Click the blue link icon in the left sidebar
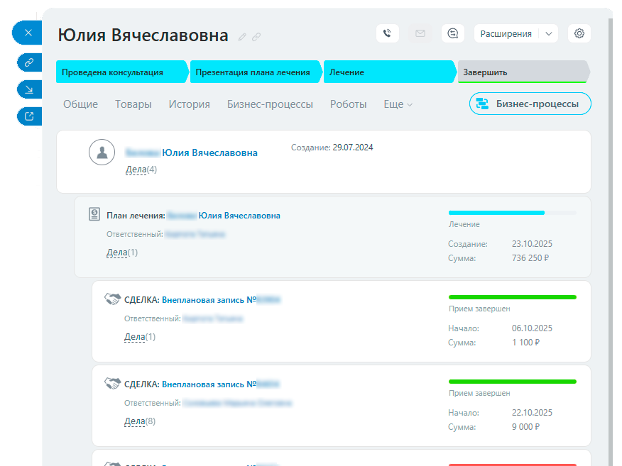The image size is (622, 466). point(29,62)
